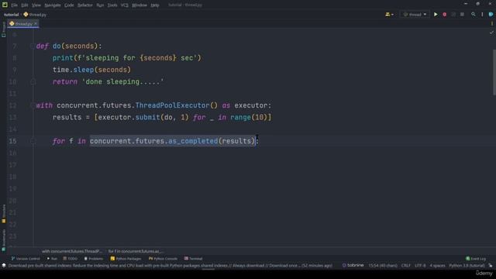Click the 'for f in concurrent.futures.as_...' breadcrumb

click(x=136, y=251)
